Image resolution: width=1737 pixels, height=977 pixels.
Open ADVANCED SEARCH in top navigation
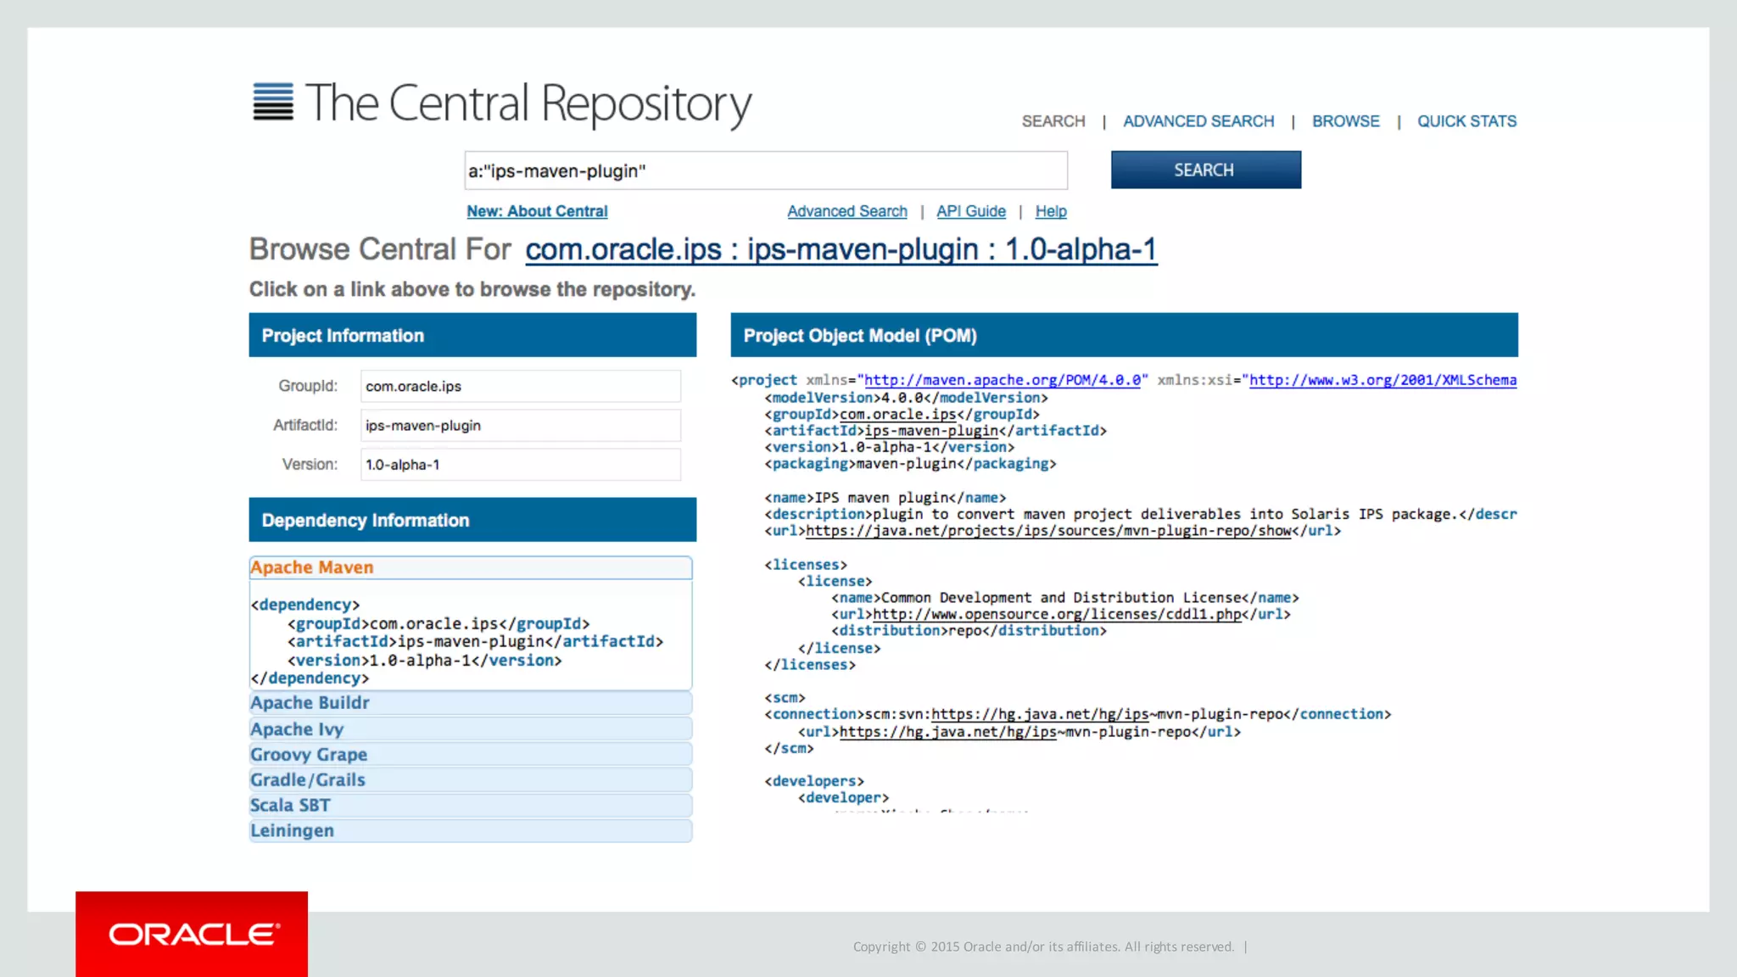1198,121
